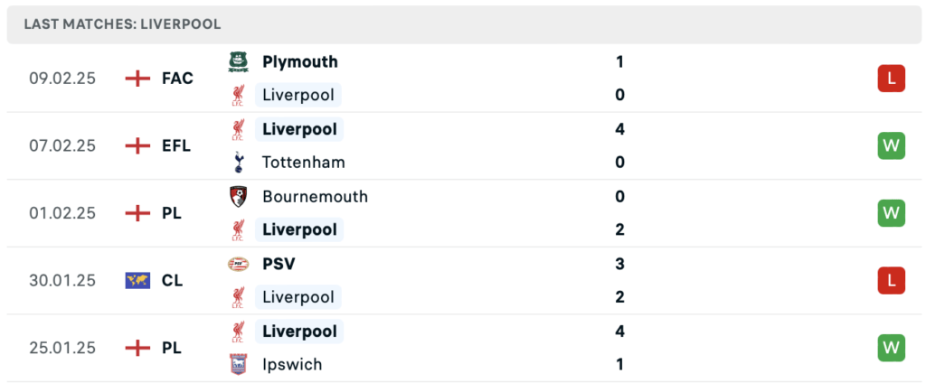The image size is (926, 383).
Task: Open the Tottenham team link
Action: [x=303, y=163]
